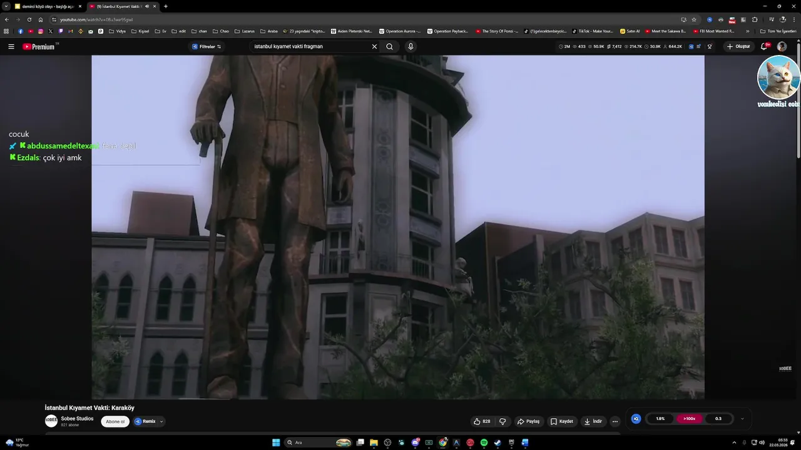Open Spotify from the taskbar
Viewport: 801px width, 450px height.
tap(484, 442)
